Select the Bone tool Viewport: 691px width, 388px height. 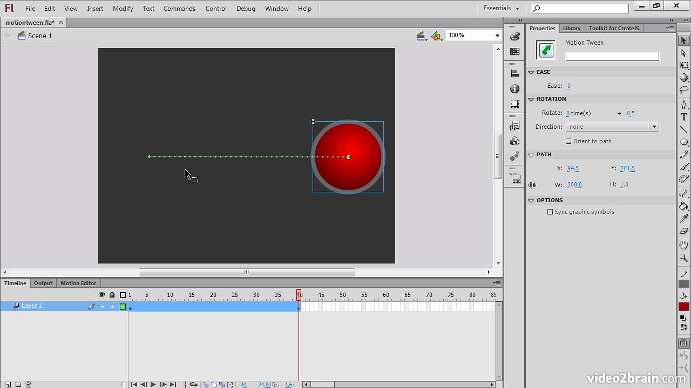683,193
